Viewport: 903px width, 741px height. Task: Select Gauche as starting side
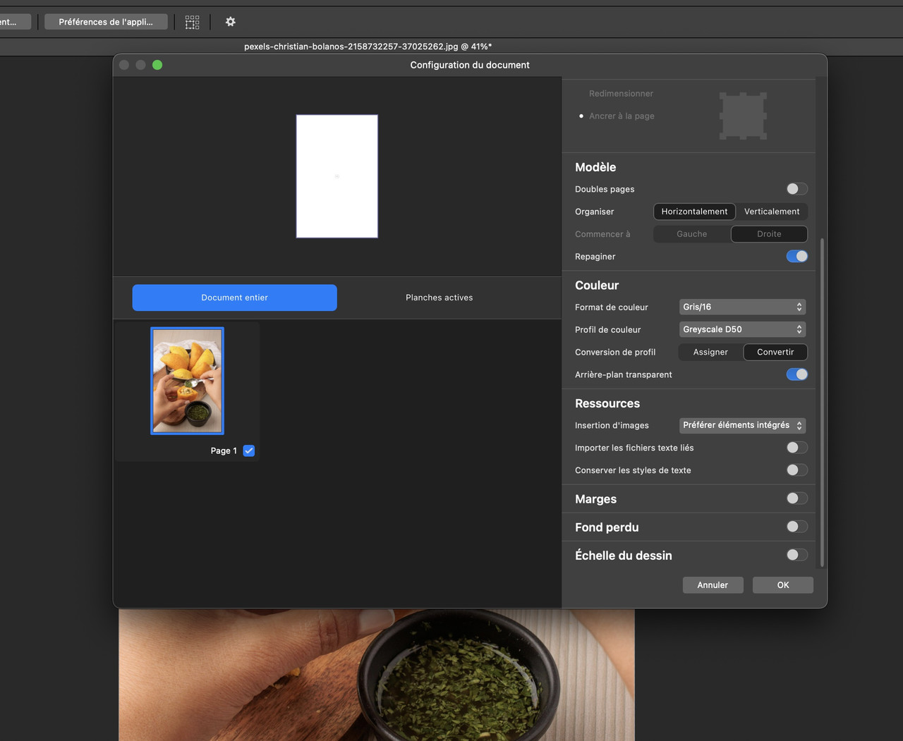(692, 234)
